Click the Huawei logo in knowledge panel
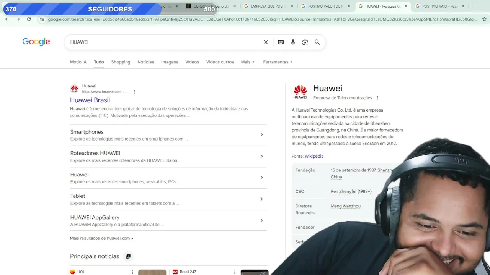 (x=300, y=92)
